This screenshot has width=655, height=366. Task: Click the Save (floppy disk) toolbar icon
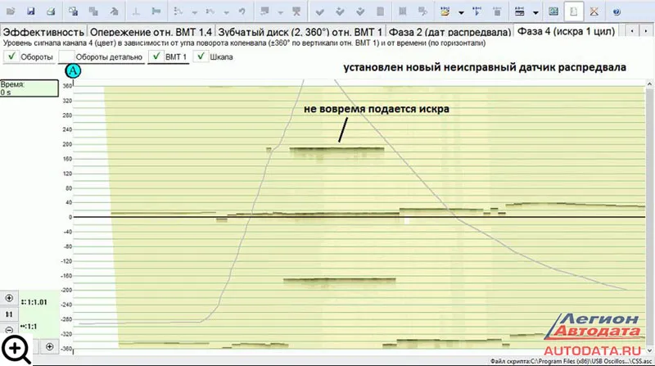click(x=30, y=12)
